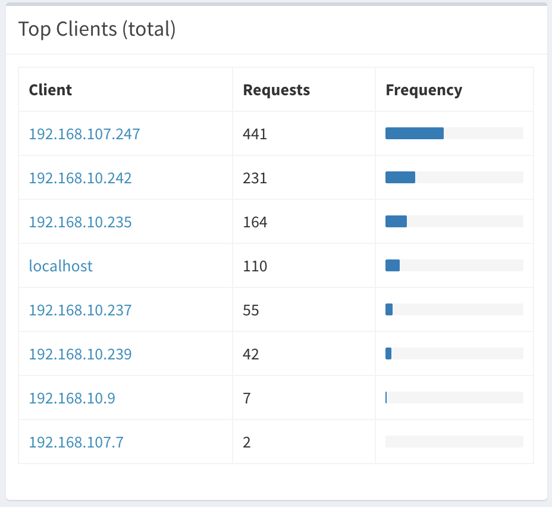Click frequency bar in 192.168.107.7 row

[x=454, y=442]
